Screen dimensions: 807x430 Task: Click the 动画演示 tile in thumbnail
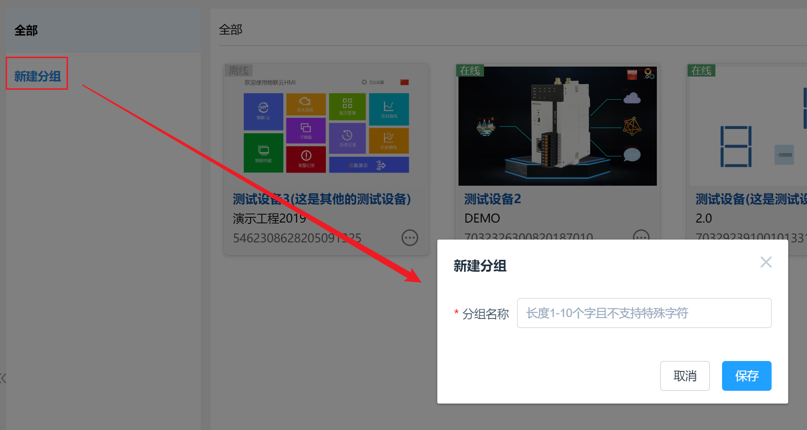click(369, 165)
